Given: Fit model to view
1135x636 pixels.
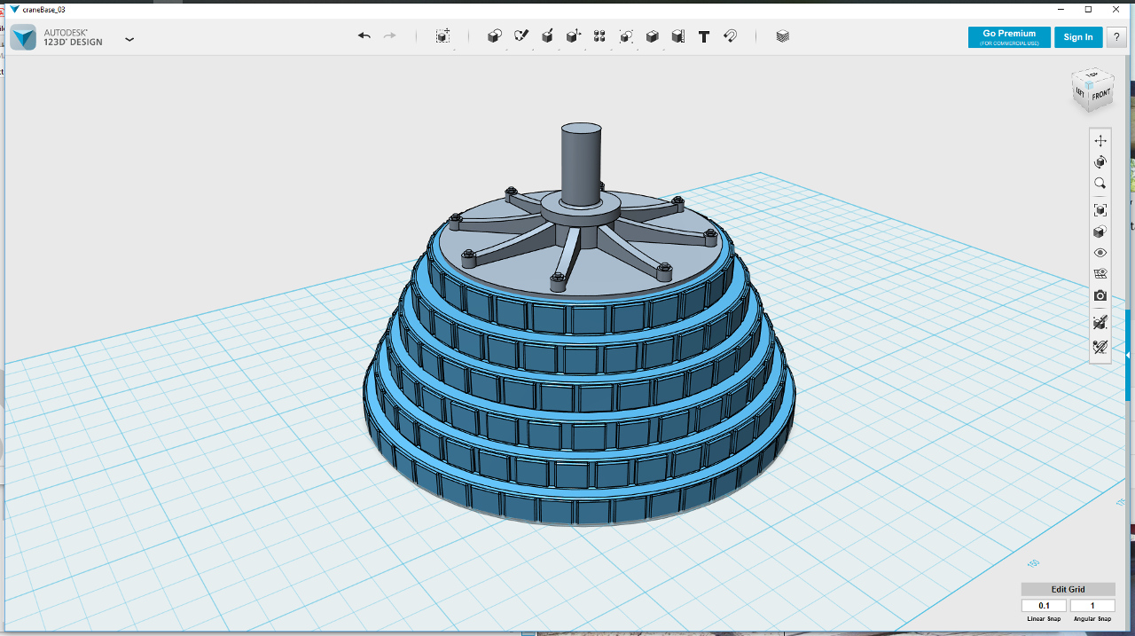Looking at the screenshot, I should 1100,210.
